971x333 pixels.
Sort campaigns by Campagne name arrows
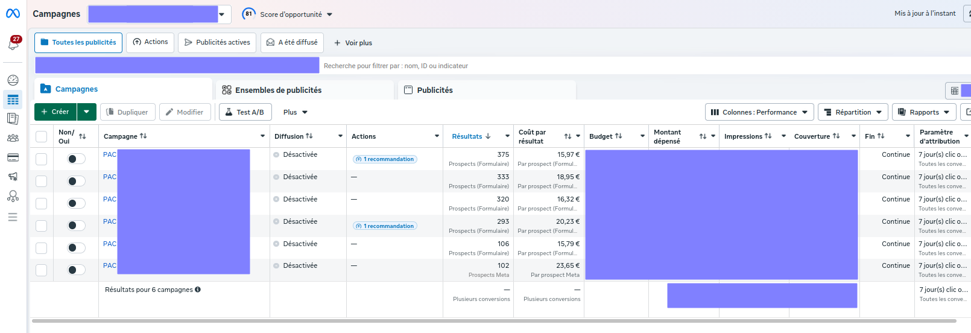144,136
